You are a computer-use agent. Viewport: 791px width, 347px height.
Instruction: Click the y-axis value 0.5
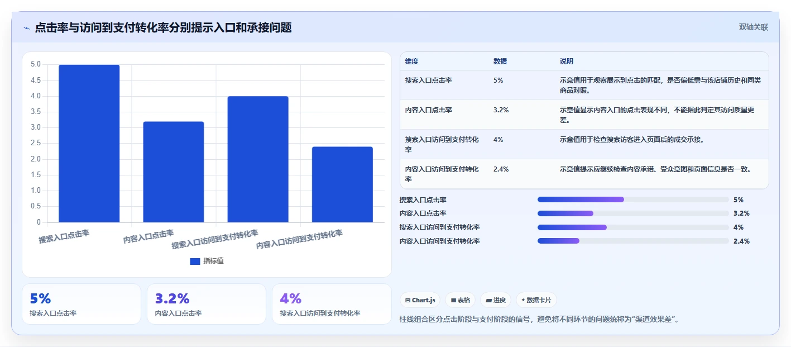(35, 207)
